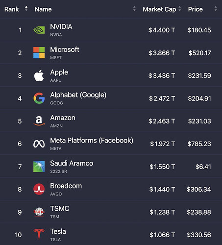Sort table by Rank arrows

[26, 9]
